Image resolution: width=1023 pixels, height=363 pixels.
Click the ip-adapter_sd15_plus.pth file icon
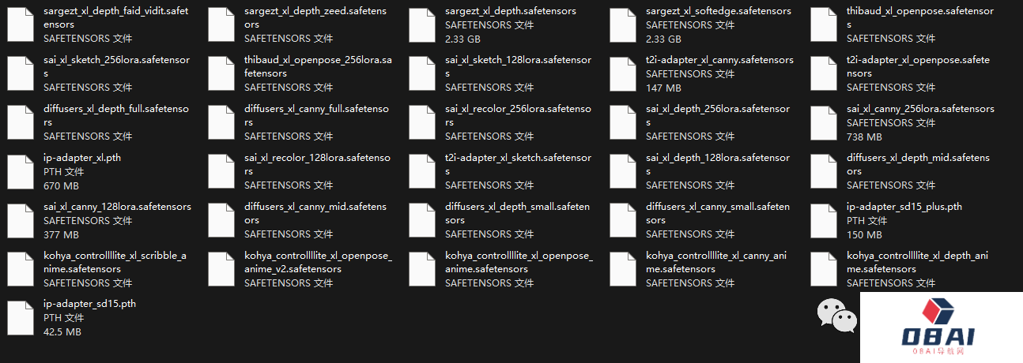pyautogui.click(x=823, y=220)
